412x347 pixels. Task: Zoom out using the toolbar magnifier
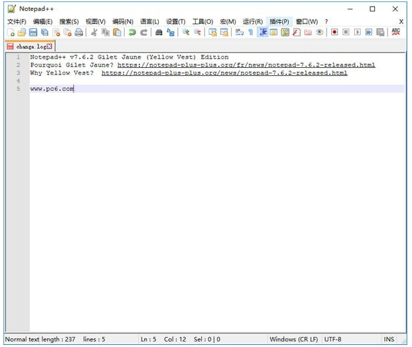[x=197, y=32]
